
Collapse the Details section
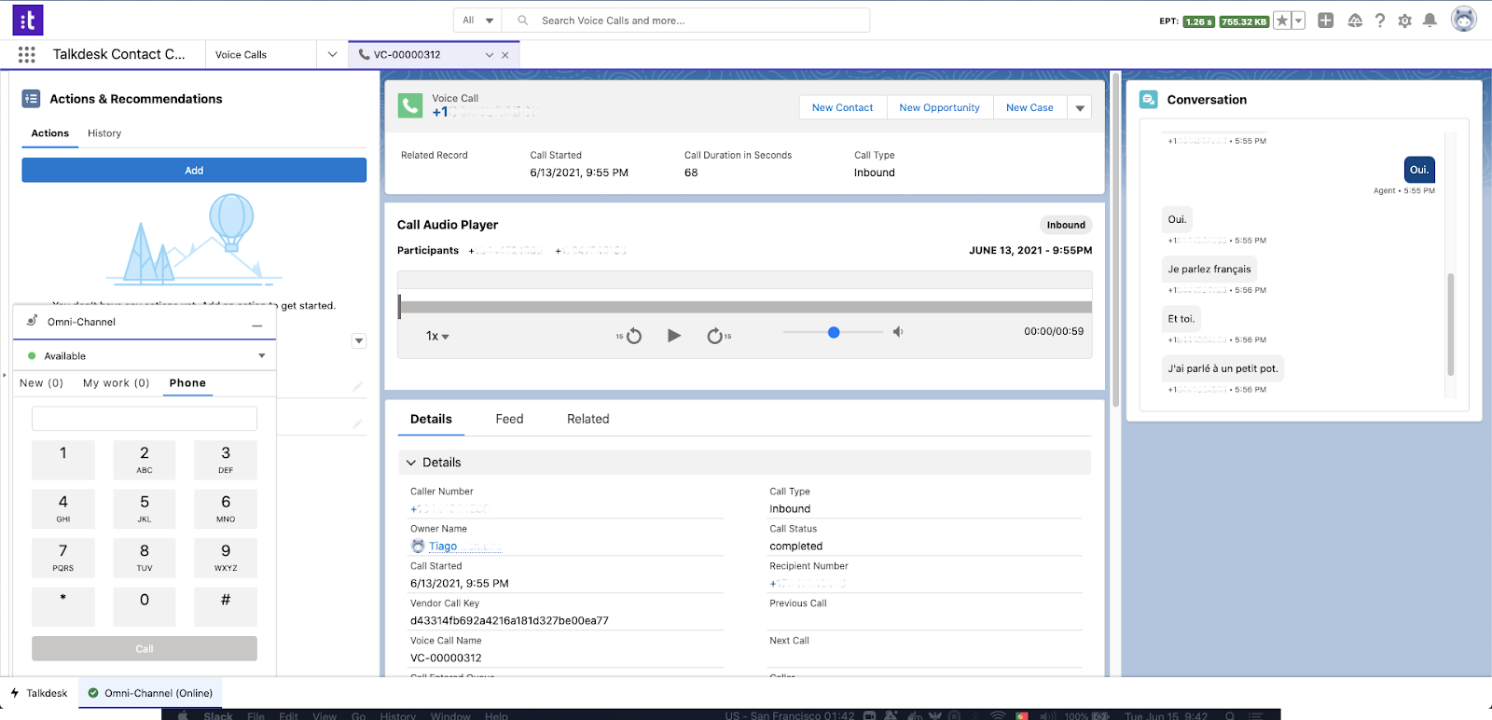tap(411, 463)
